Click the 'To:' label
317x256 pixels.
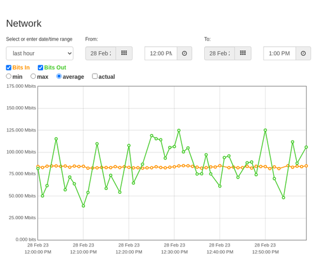[207, 39]
